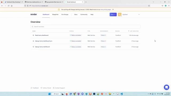Open the Windows Start menu
This screenshot has height=96, width=171.
click(49, 94)
